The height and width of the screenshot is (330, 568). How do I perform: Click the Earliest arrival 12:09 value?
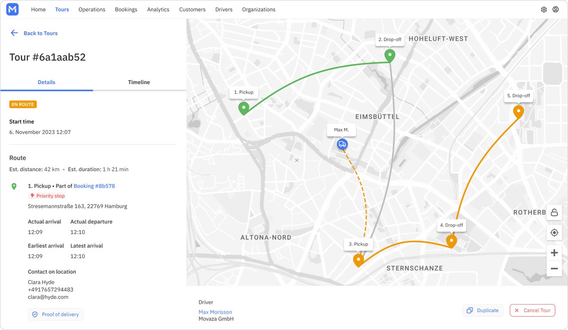(35, 256)
